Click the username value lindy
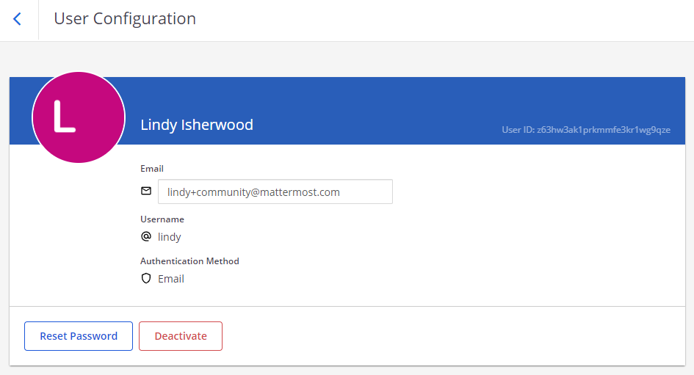 (x=170, y=237)
